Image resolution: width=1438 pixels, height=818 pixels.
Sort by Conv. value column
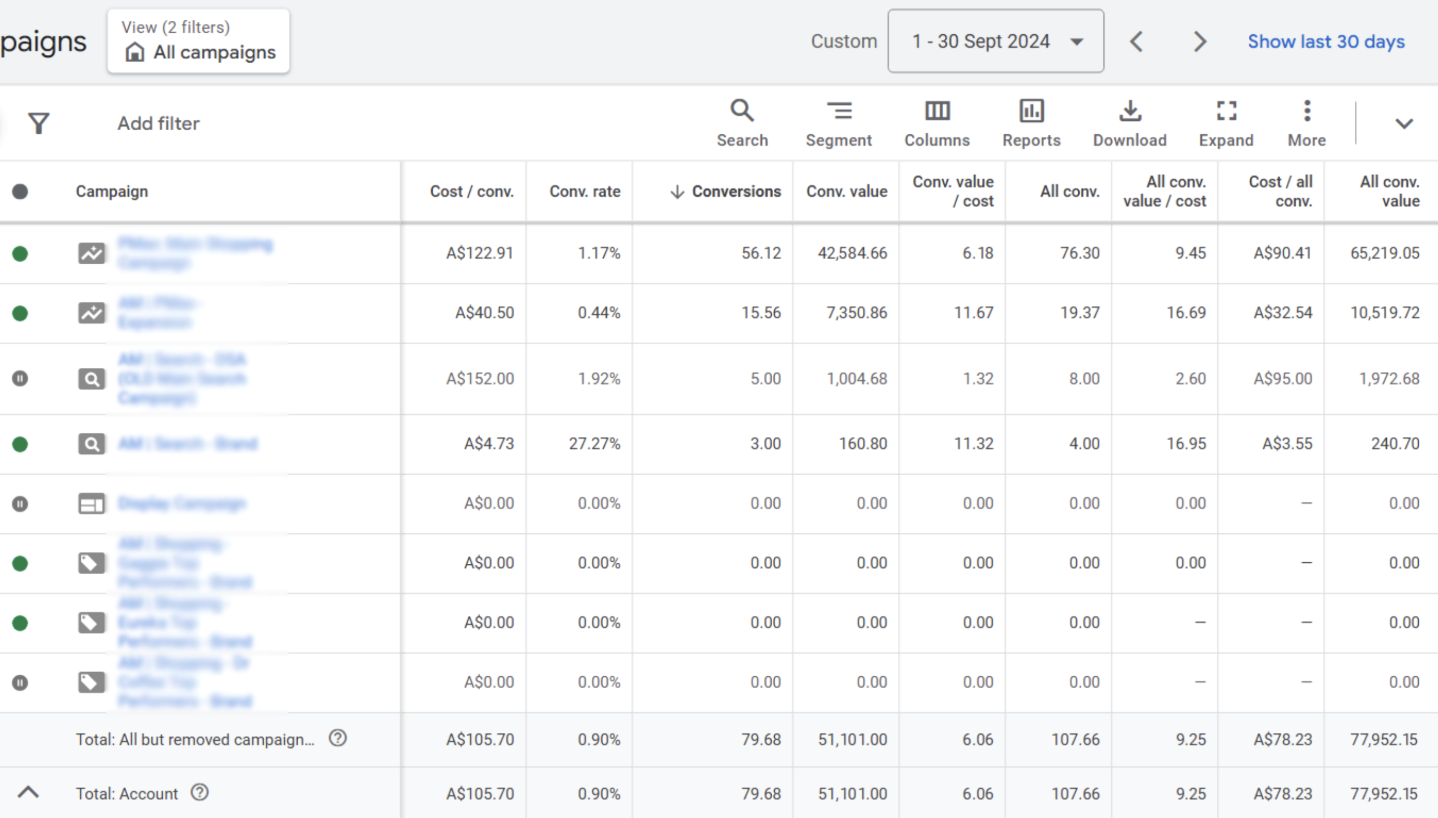tap(847, 192)
